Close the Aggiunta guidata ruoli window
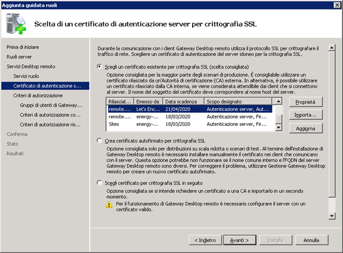 [337, 5]
